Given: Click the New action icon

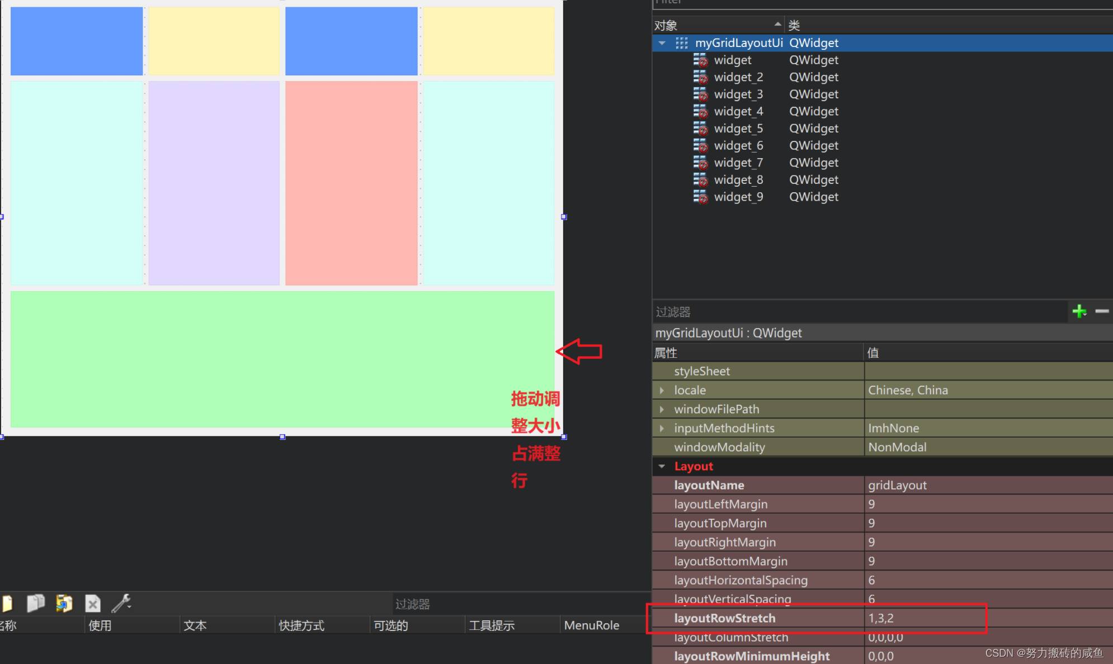Looking at the screenshot, I should pos(7,604).
